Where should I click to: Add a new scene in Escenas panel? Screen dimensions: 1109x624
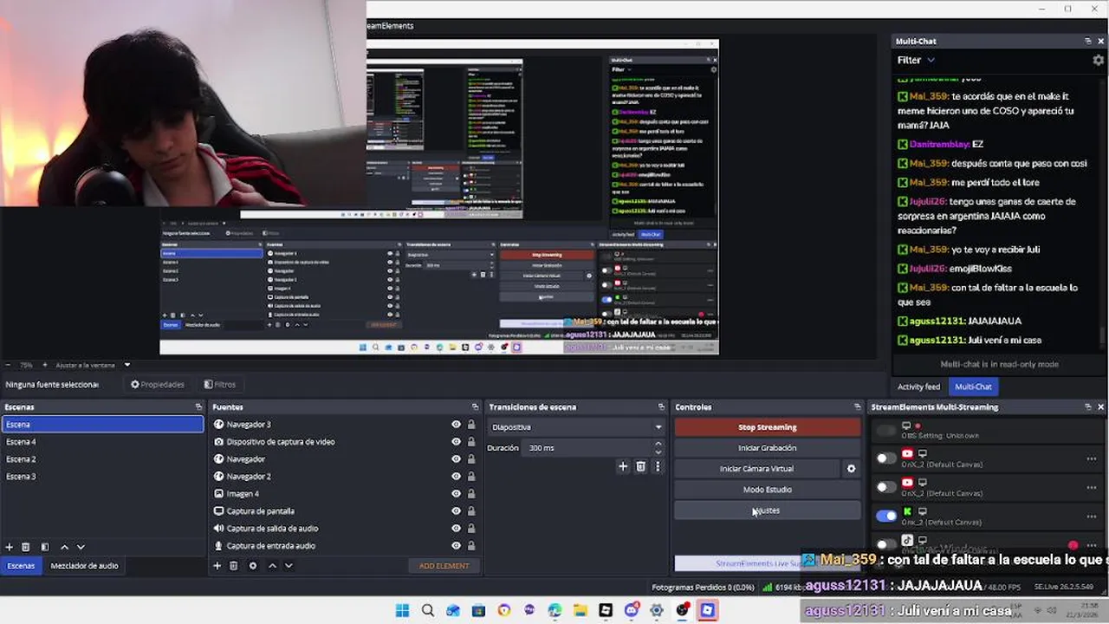pos(10,548)
